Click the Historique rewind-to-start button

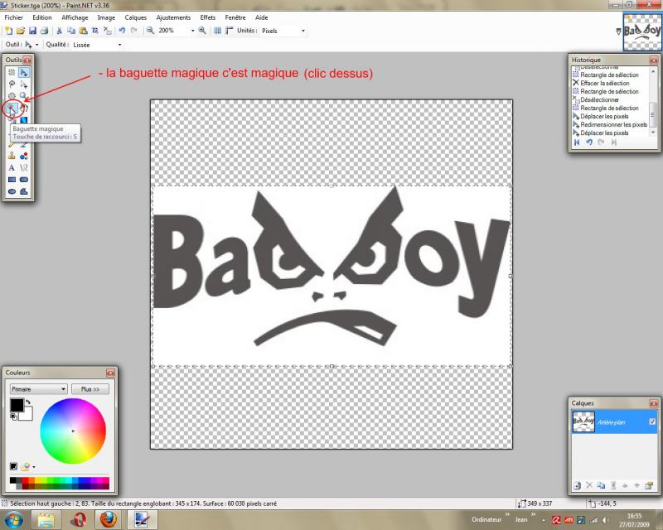coord(577,142)
